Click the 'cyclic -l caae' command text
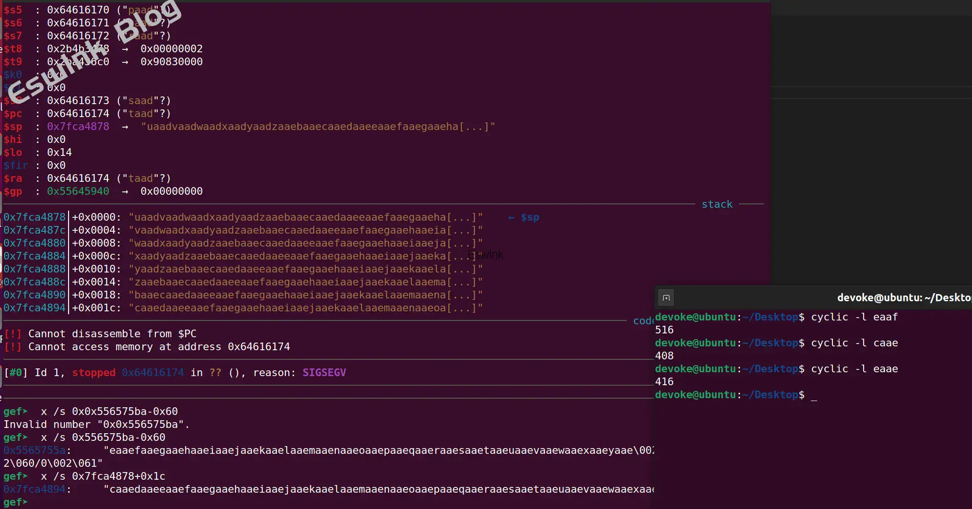972x509 pixels. point(854,343)
